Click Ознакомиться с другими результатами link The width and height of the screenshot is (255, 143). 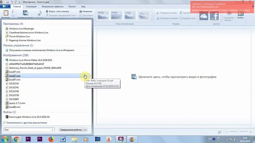tap(25, 123)
